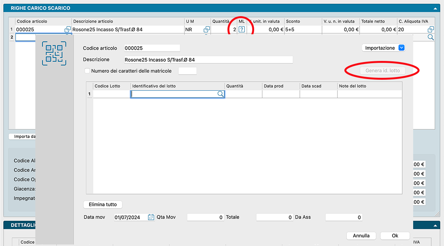Collapse the Dettaglio panel below
The height and width of the screenshot is (246, 444).
click(435, 225)
